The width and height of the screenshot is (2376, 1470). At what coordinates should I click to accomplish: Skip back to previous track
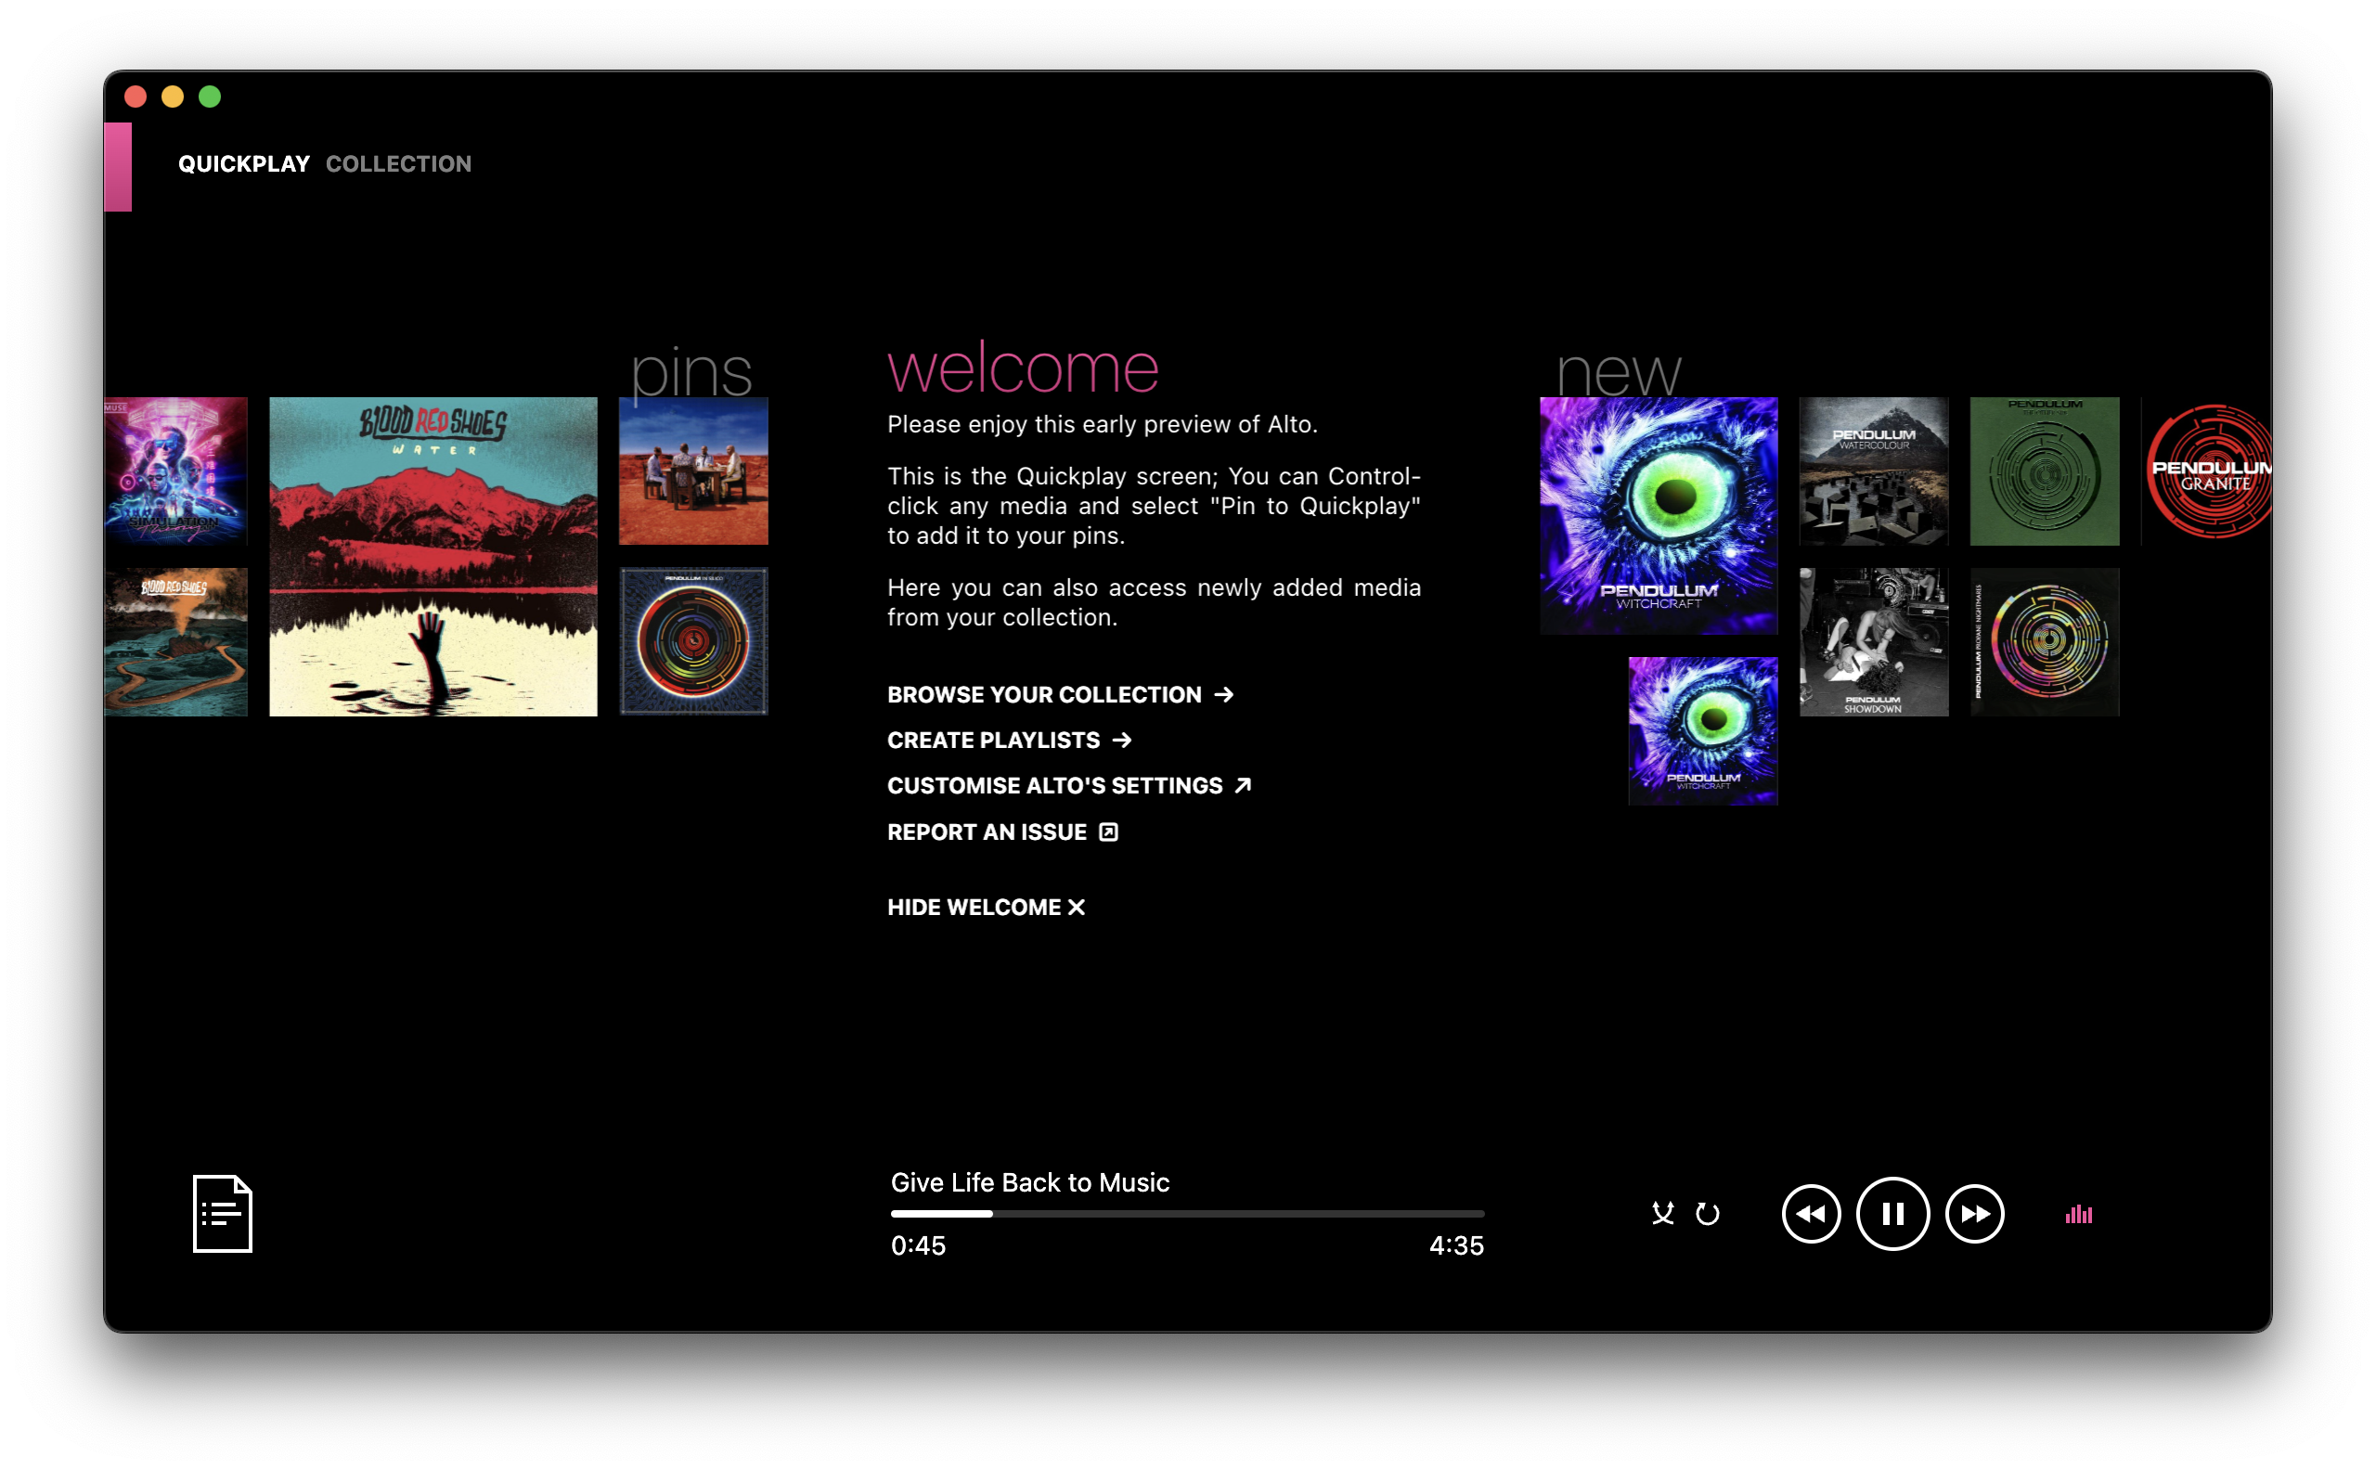click(x=1810, y=1213)
